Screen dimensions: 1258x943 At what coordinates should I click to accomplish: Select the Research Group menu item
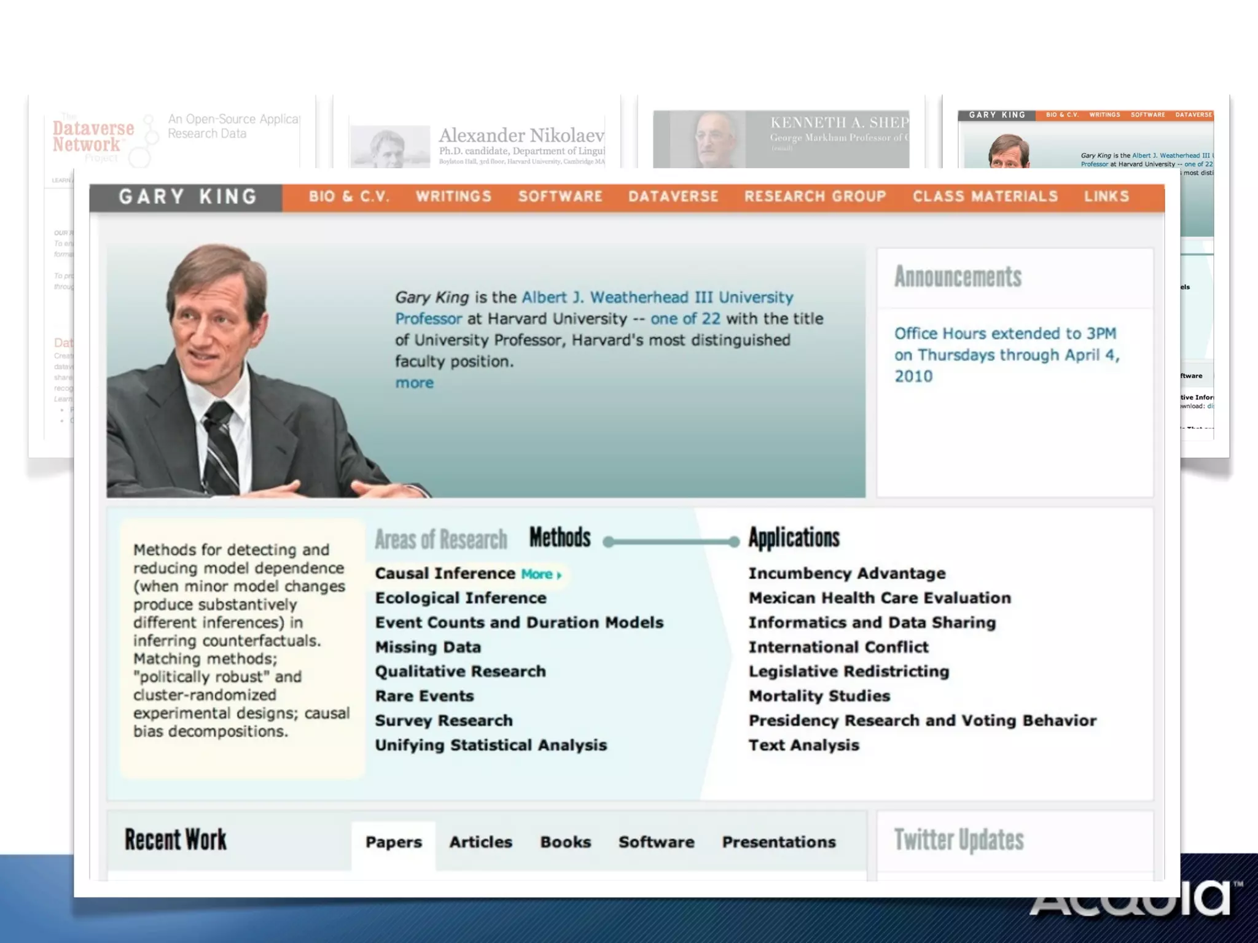pos(815,196)
